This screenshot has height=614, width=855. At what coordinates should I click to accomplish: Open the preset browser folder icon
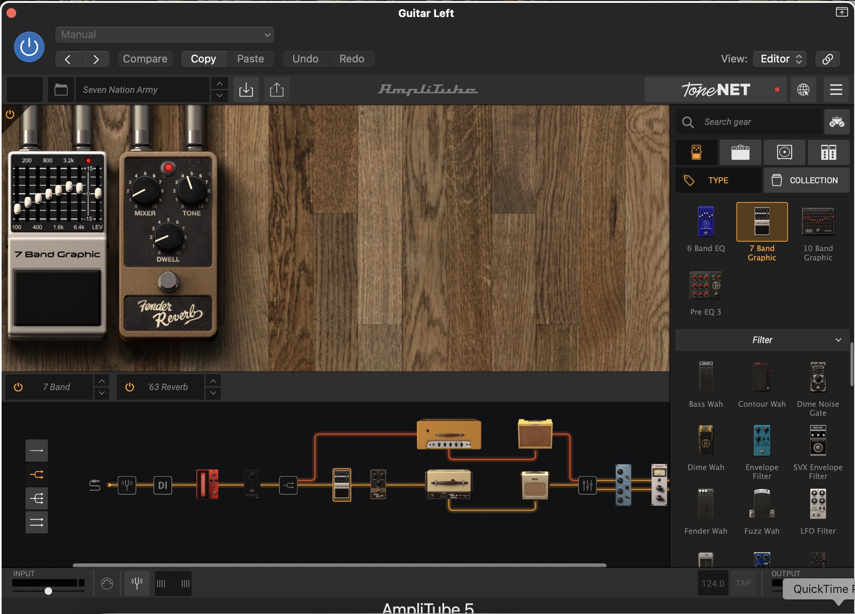pos(61,90)
